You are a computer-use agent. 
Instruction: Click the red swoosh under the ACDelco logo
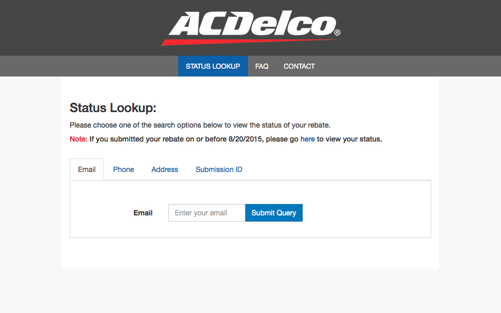point(217,41)
